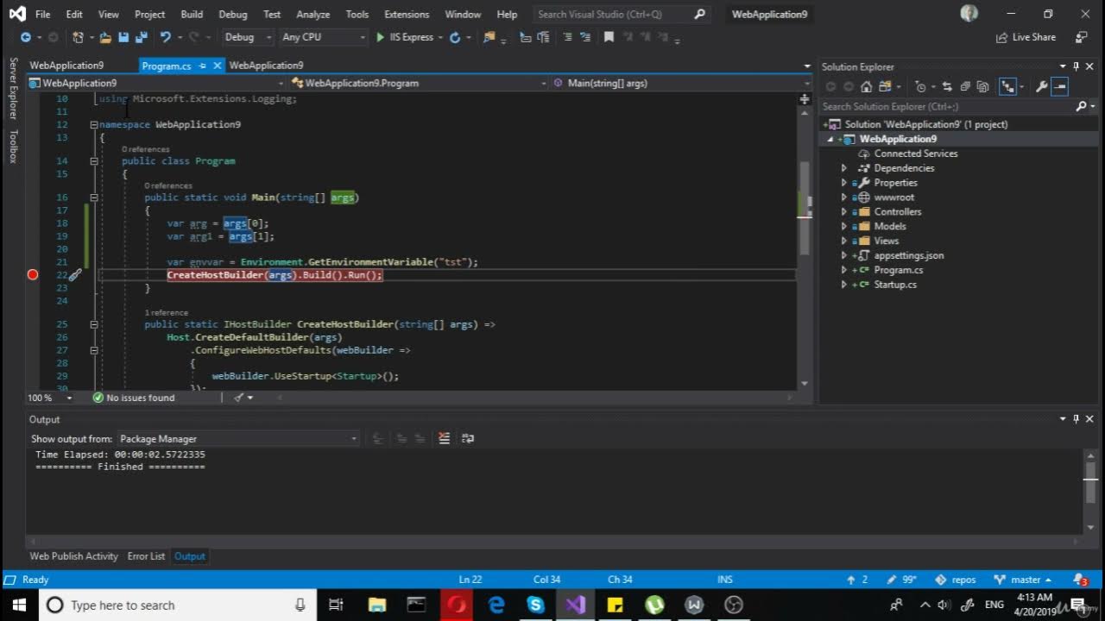Click the Search Visual Studio box
1105x621 pixels.
(x=621, y=15)
